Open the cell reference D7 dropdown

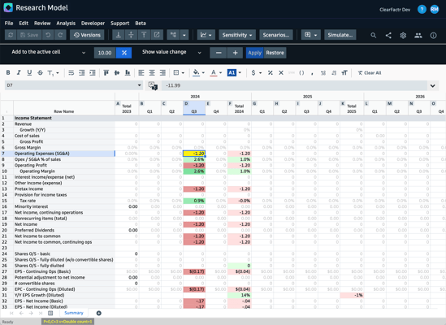point(140,85)
